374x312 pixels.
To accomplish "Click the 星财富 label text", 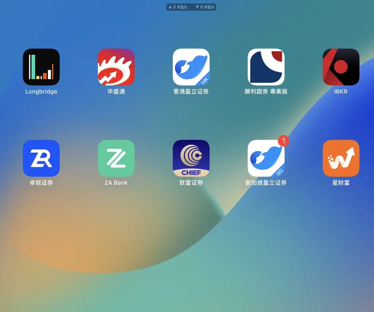I will click(x=341, y=183).
